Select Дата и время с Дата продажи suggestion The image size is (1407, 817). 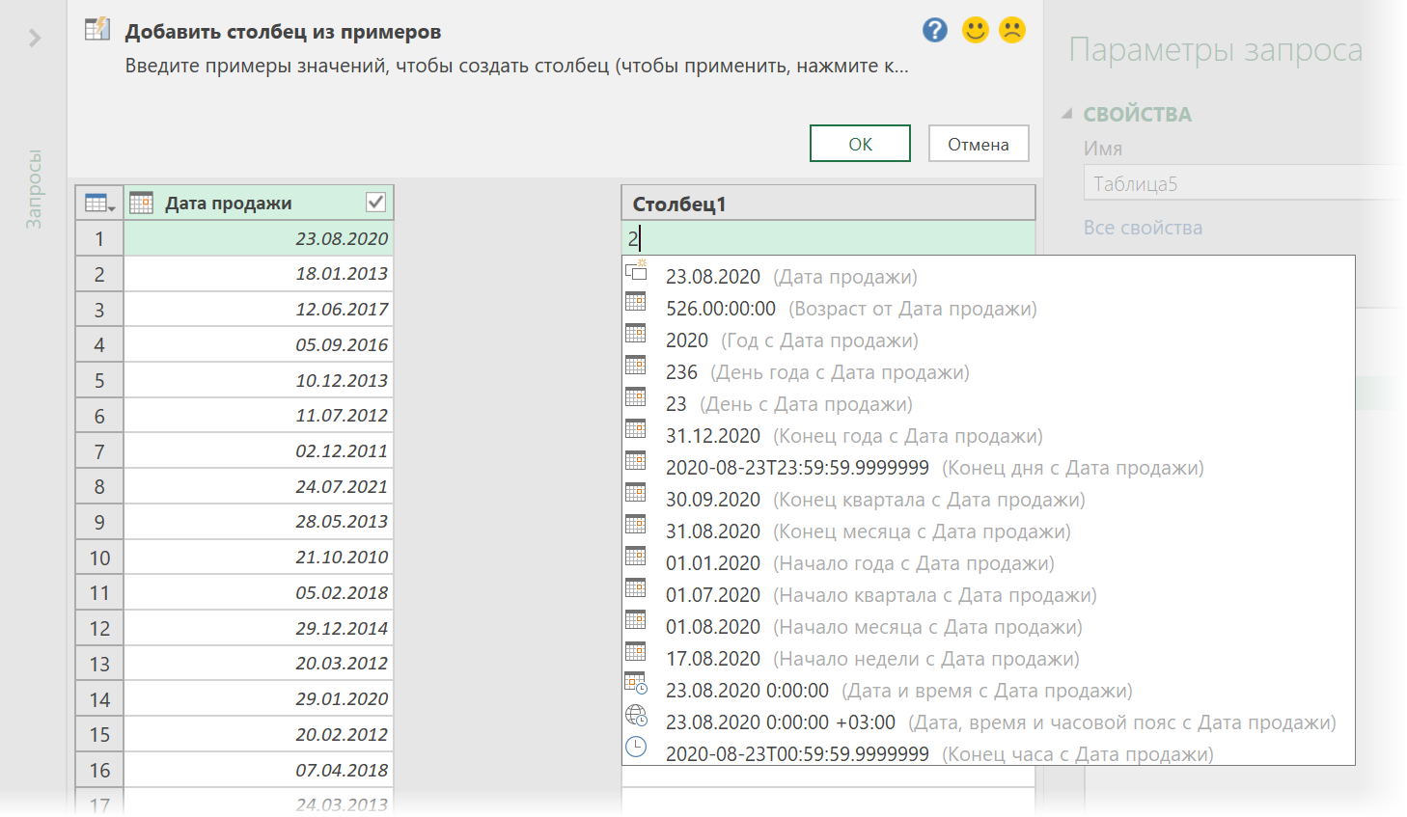(x=988, y=691)
